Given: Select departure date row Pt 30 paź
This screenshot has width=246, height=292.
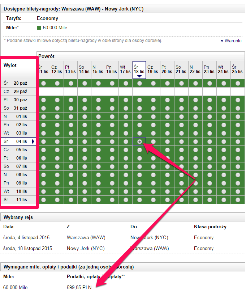Looking at the screenshot, I should click(18, 100).
